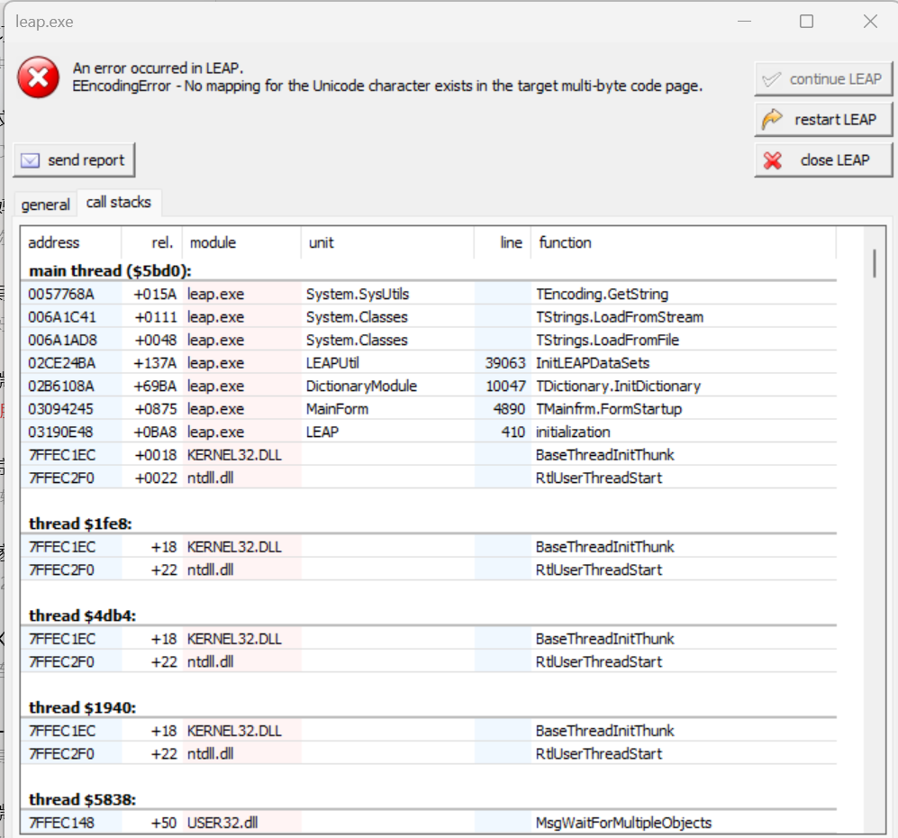Click the module column header

[241, 243]
